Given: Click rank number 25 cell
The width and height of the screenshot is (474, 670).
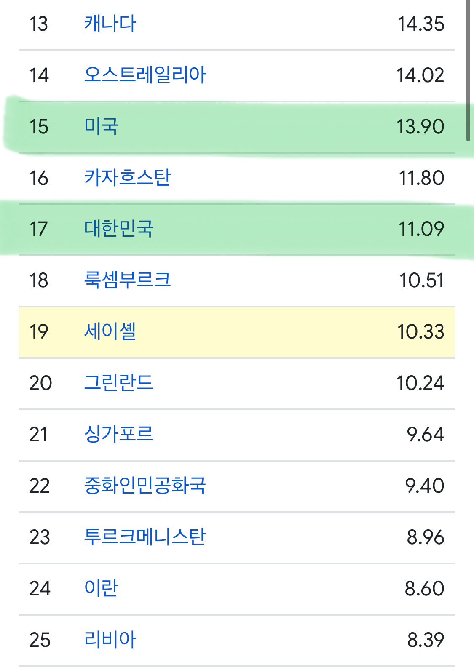Looking at the screenshot, I should tap(40, 640).
